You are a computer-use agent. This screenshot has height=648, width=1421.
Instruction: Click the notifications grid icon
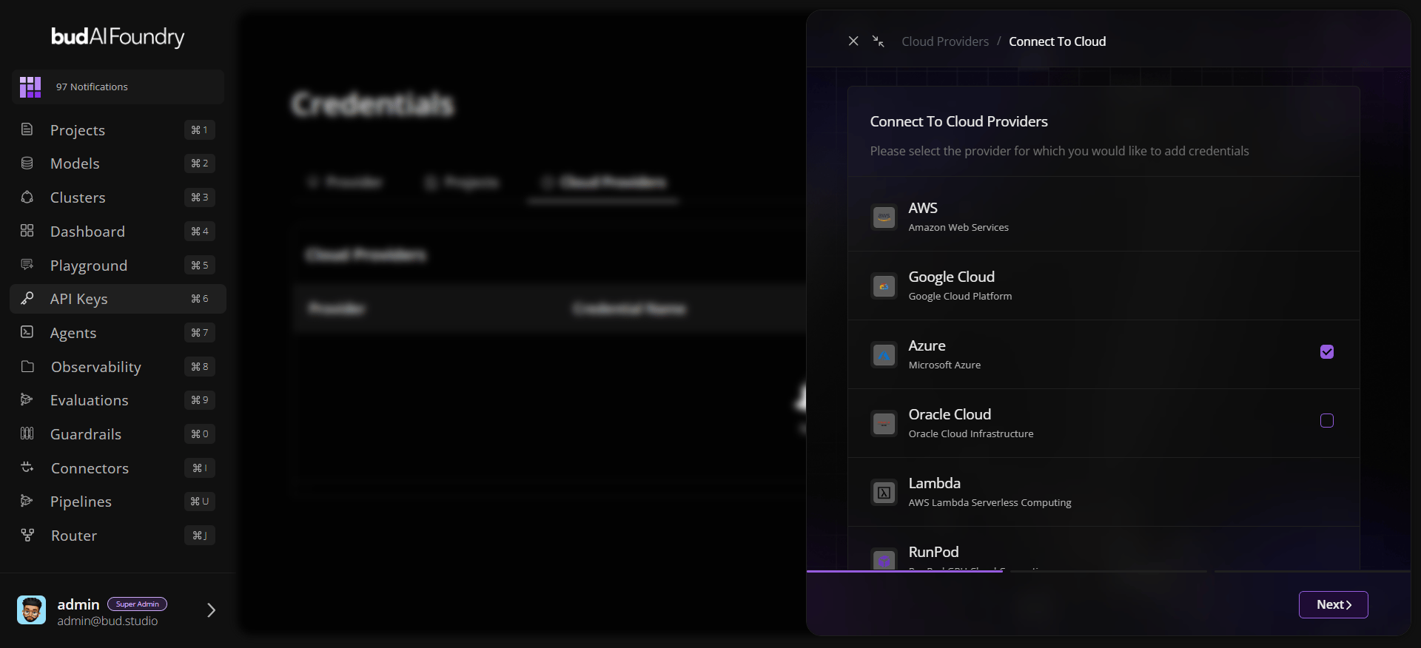click(30, 87)
